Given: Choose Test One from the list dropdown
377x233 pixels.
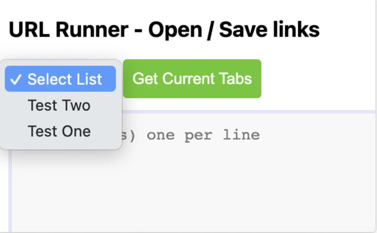Looking at the screenshot, I should coord(59,130).
